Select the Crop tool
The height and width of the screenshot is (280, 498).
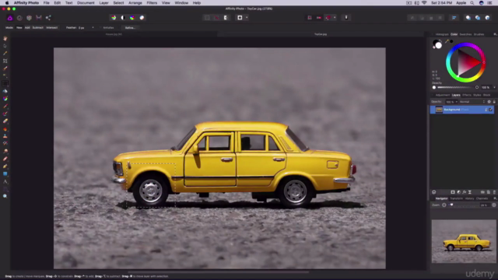coord(5,61)
